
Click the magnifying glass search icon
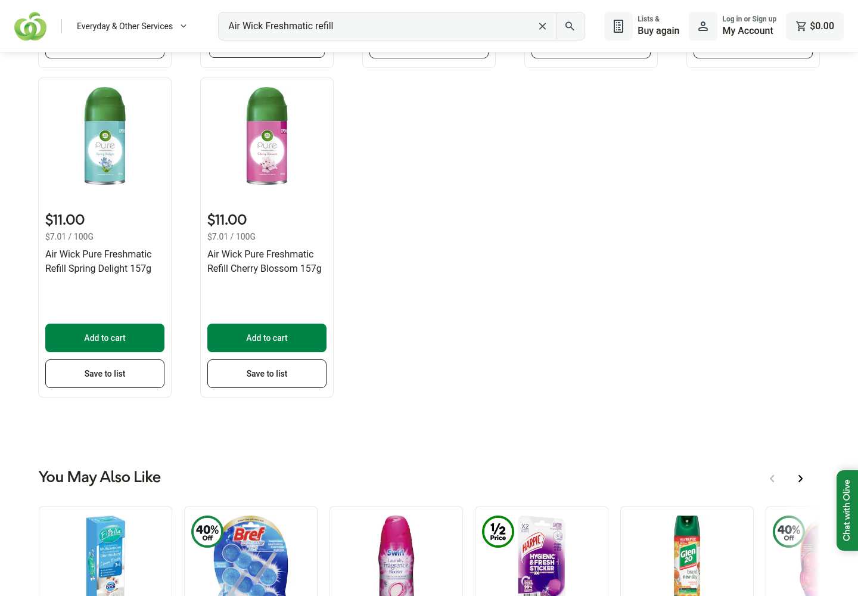coord(570,26)
